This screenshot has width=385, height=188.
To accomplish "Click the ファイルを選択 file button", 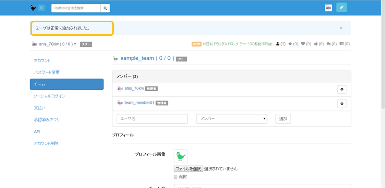I will point(188,169).
